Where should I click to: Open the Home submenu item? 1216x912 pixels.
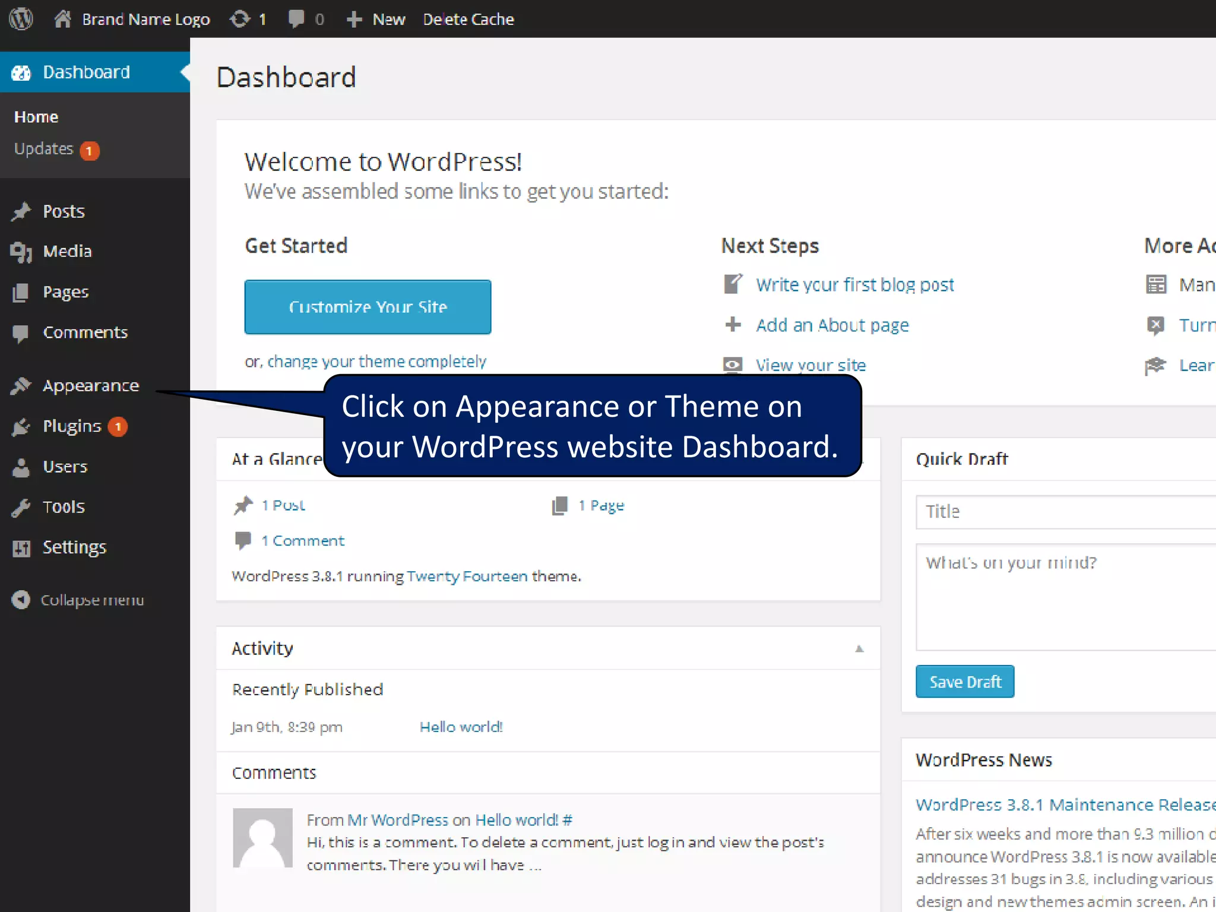pos(36,117)
